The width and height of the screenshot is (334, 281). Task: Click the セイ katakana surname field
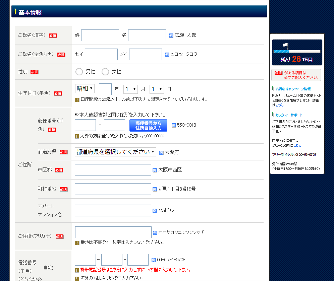[101, 54]
